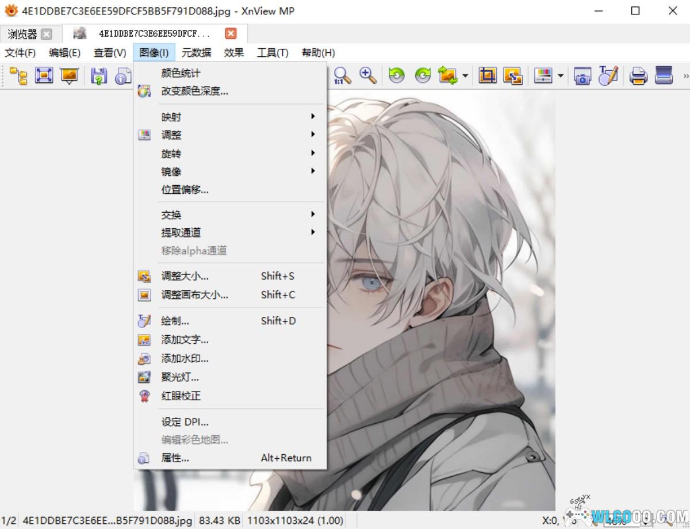This screenshot has width=690, height=529.
Task: Click the fullscreen toolbar icon
Action: pos(44,76)
